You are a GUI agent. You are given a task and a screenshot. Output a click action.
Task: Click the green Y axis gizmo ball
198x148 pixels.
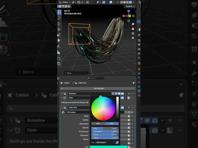point(130,16)
